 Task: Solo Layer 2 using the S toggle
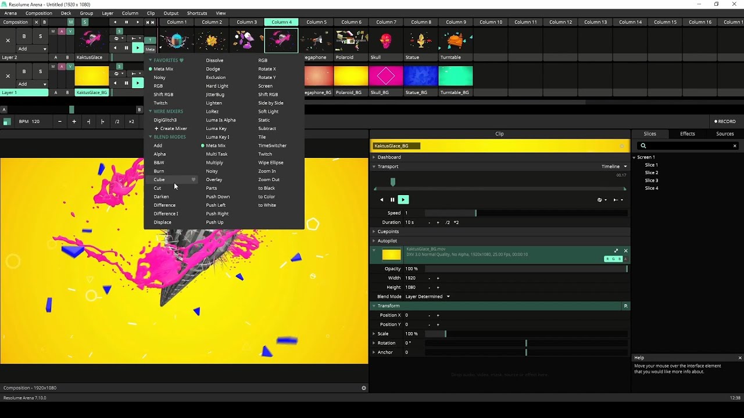coord(40,36)
